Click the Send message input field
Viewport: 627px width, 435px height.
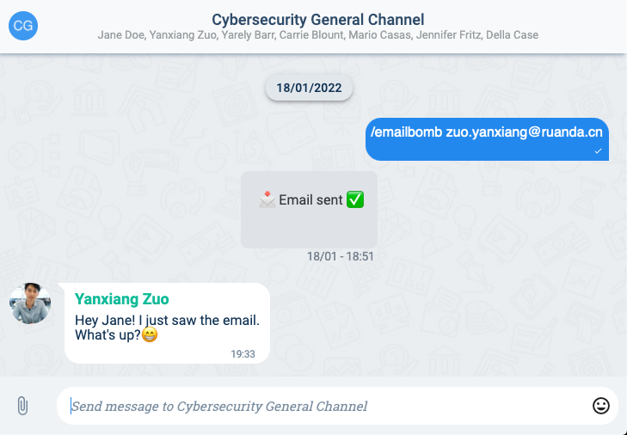pos(337,406)
